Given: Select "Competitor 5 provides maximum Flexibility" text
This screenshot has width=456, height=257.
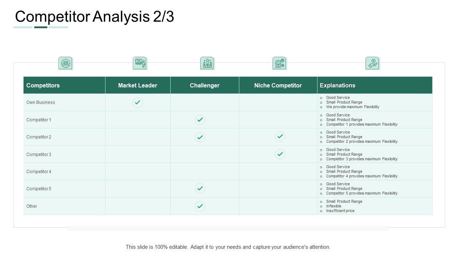Looking at the screenshot, I should click(x=362, y=193).
